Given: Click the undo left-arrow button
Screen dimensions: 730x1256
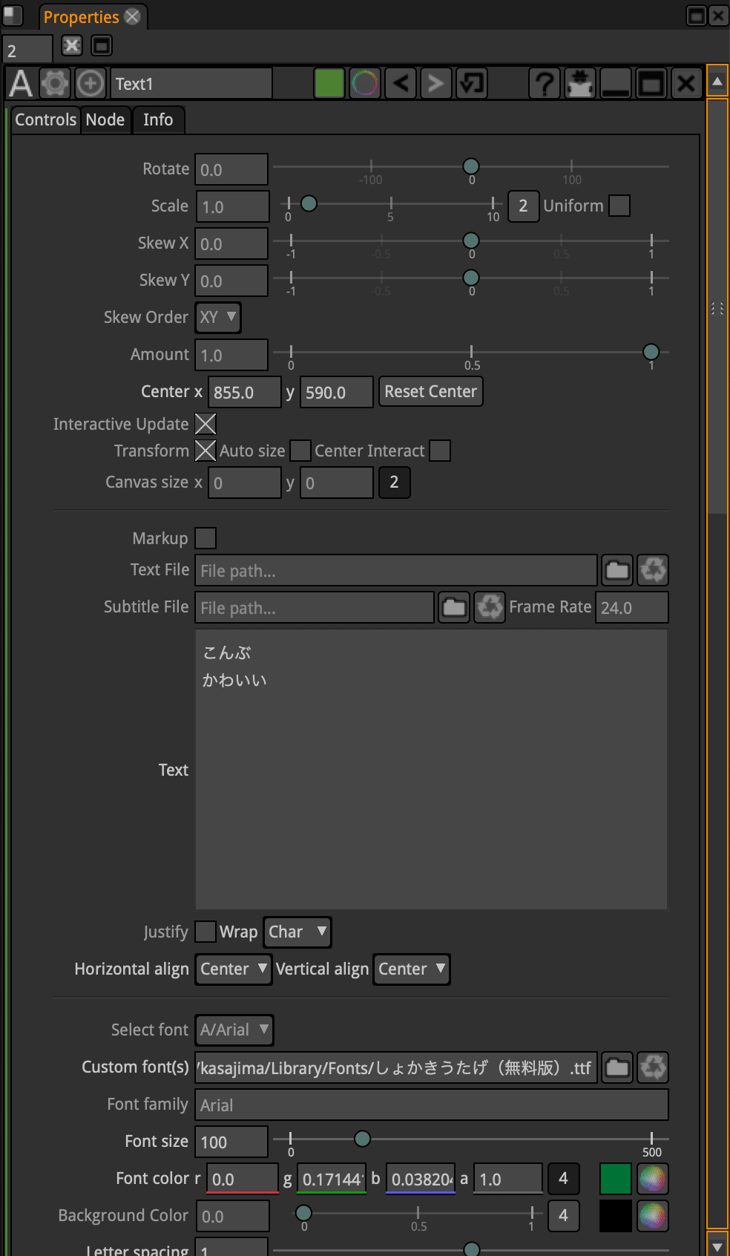Looking at the screenshot, I should click(x=401, y=83).
